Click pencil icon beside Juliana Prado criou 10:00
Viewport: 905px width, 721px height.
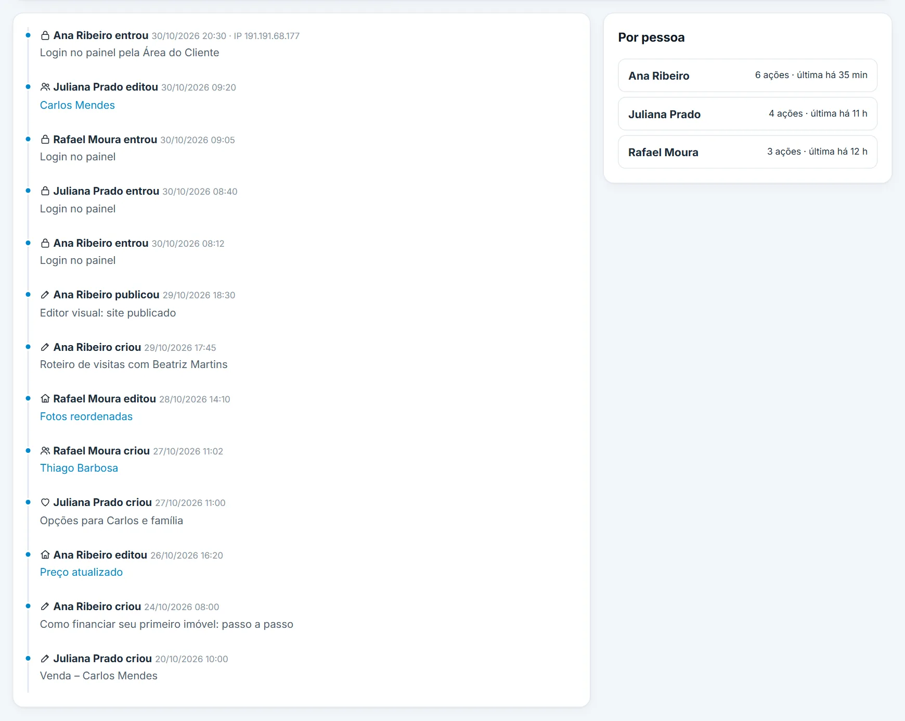[x=45, y=659]
